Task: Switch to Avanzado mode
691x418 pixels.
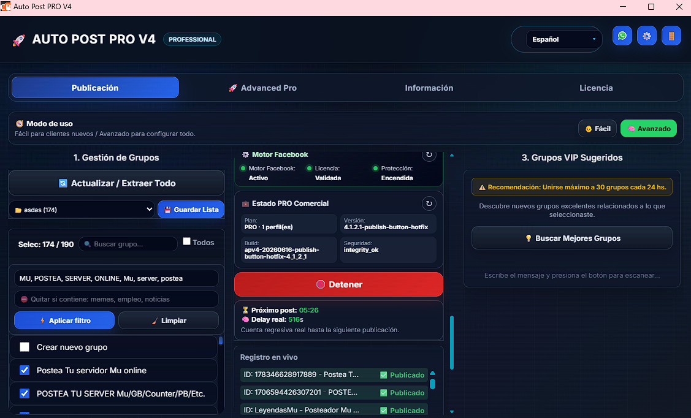Action: [648, 129]
